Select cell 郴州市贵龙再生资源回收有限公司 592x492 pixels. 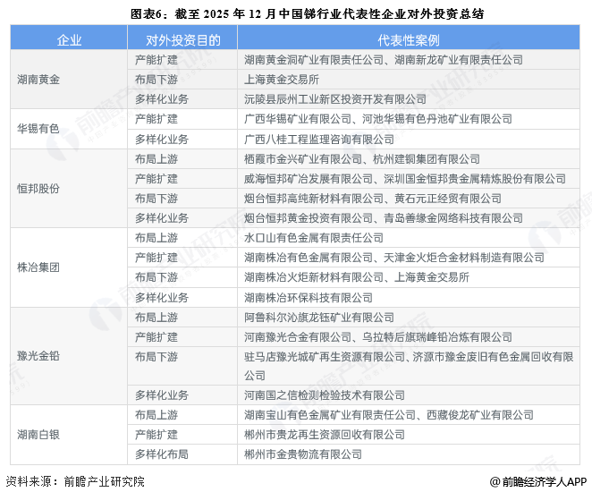[x=409, y=435]
